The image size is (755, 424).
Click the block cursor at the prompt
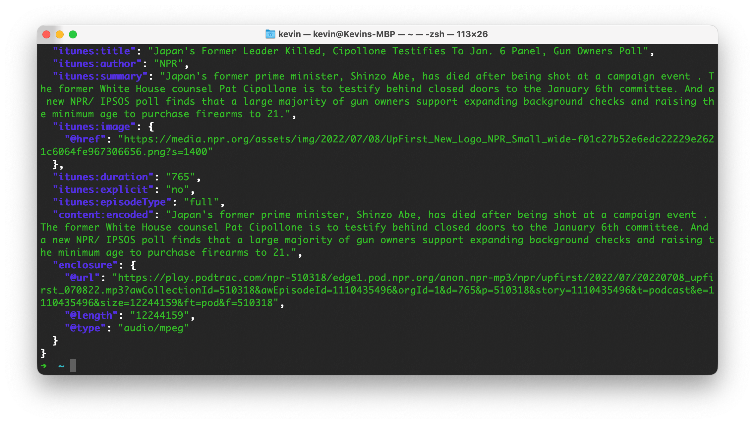tap(73, 365)
